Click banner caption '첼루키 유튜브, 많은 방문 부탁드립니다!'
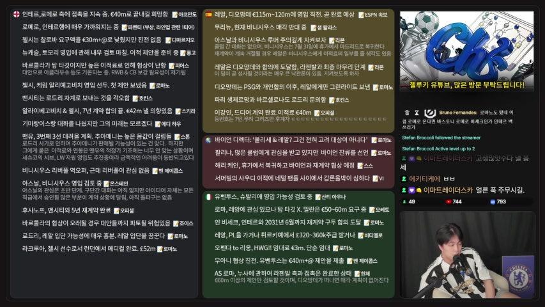Screen dimensions: 545x307 click(467, 85)
